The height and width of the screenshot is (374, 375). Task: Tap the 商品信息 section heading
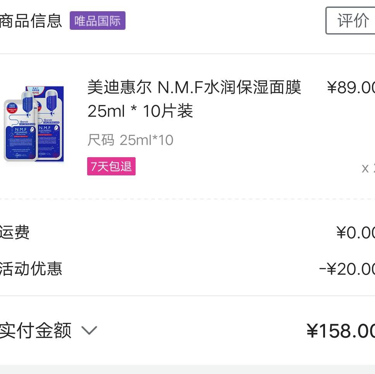click(x=31, y=21)
